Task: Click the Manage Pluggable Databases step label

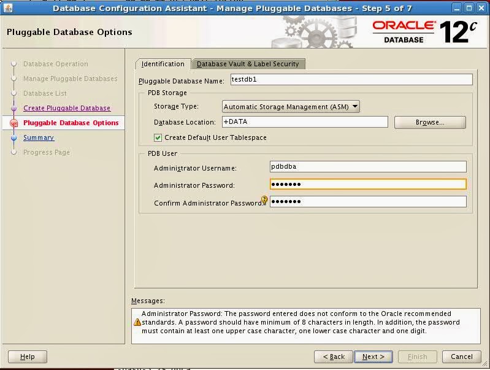Action: (x=71, y=79)
